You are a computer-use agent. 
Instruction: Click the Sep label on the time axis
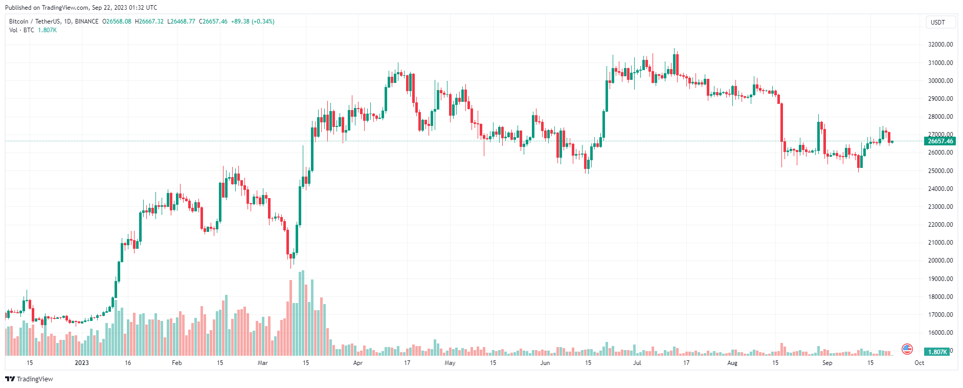click(x=827, y=363)
